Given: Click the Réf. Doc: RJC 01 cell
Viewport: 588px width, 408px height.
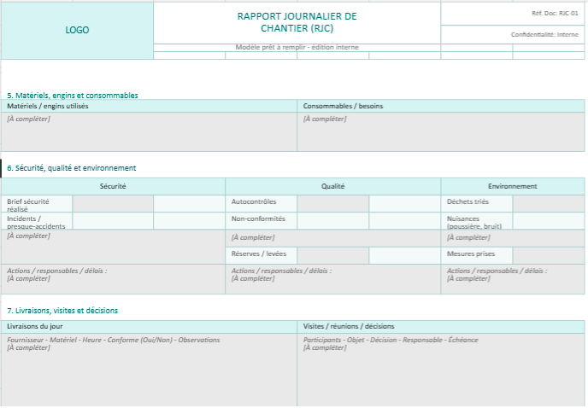Looking at the screenshot, I should (x=513, y=14).
